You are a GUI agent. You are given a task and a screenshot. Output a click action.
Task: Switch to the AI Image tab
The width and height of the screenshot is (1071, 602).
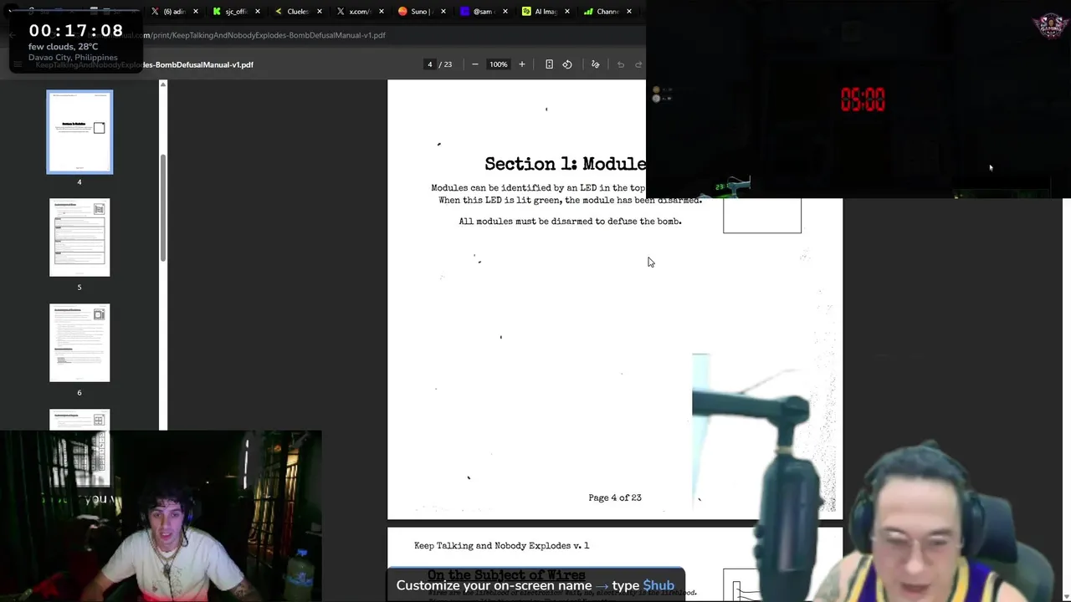[x=540, y=12]
